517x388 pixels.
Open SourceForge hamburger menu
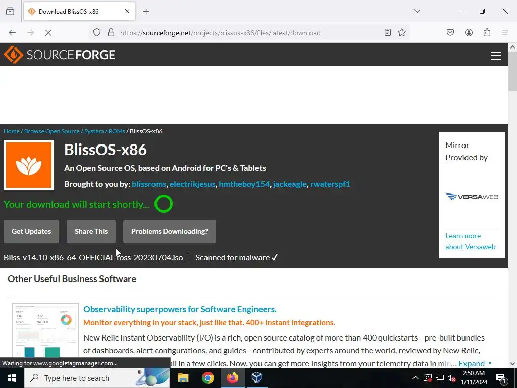(x=496, y=56)
